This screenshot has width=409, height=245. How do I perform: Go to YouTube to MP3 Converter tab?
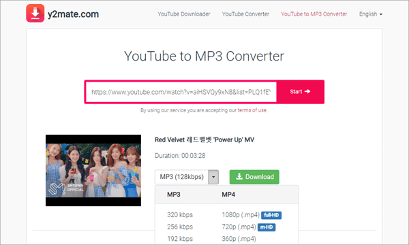314,14
